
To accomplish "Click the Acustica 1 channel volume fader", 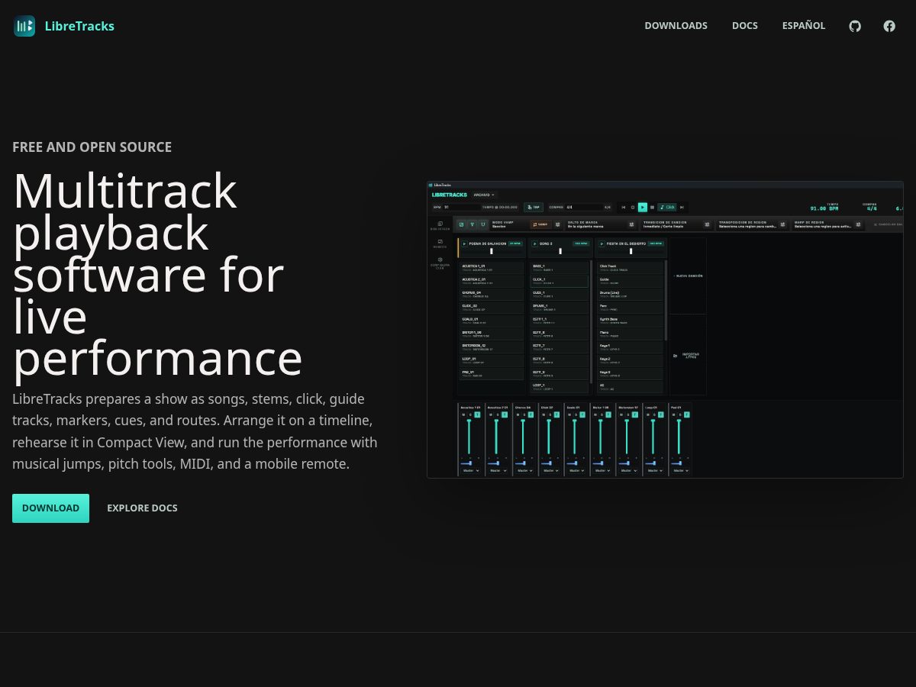I will pyautogui.click(x=469, y=437).
